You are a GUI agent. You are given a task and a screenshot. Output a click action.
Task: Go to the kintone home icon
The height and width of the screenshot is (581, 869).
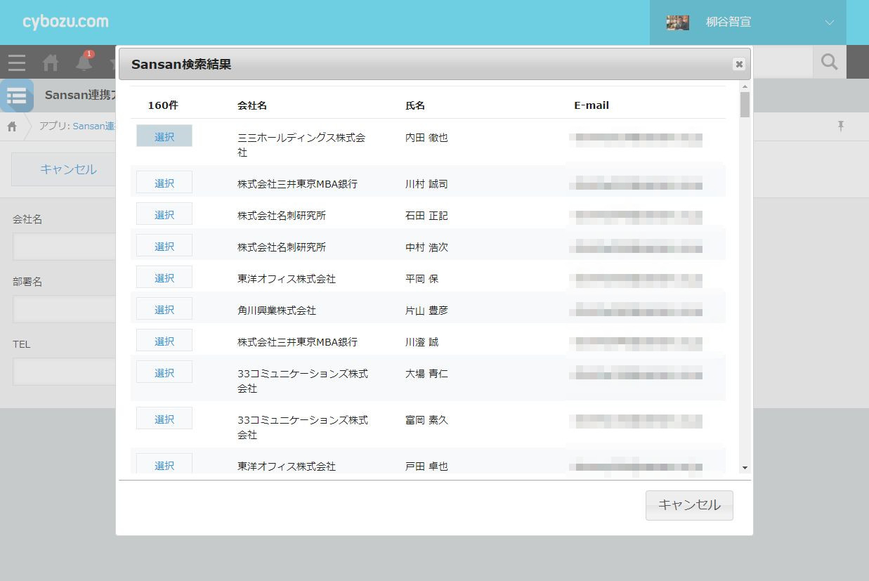(x=51, y=63)
